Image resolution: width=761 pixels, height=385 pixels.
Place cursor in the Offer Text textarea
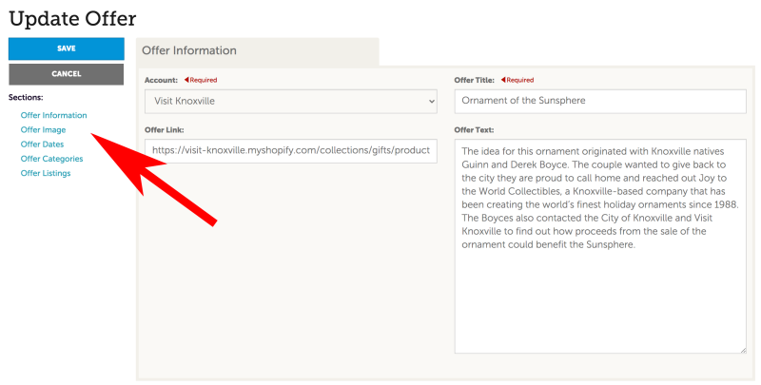coord(600,246)
